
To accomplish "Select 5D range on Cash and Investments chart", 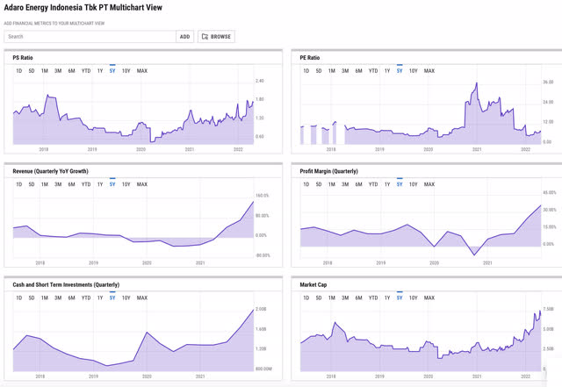I will pyautogui.click(x=32, y=297).
